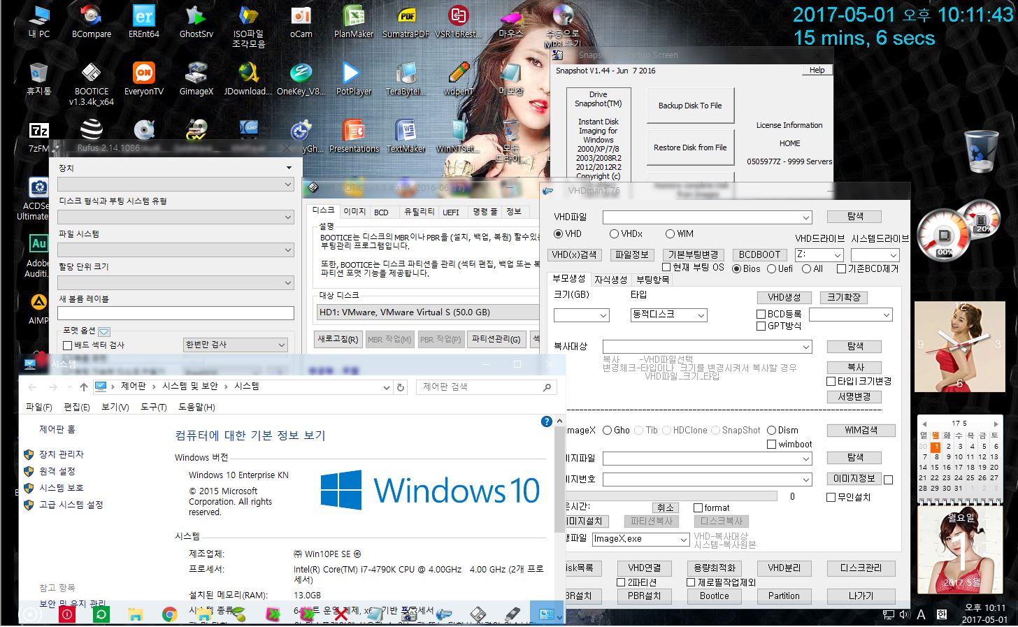The image size is (1018, 627).
Task: Click 파티션관리(G) button in BOOTICE
Action: click(x=496, y=339)
